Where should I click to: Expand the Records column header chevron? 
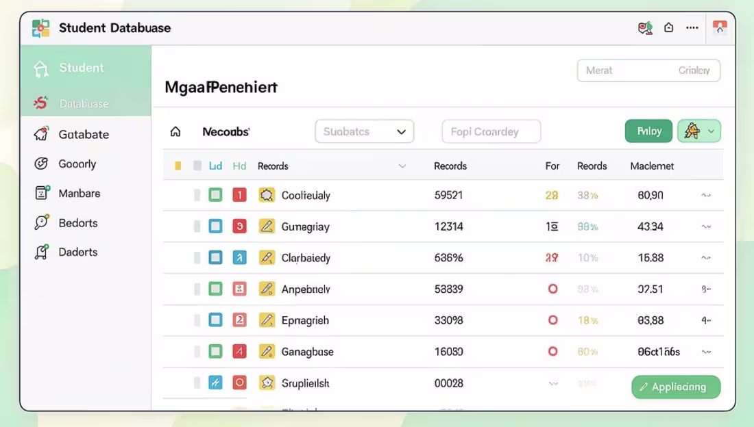[402, 166]
